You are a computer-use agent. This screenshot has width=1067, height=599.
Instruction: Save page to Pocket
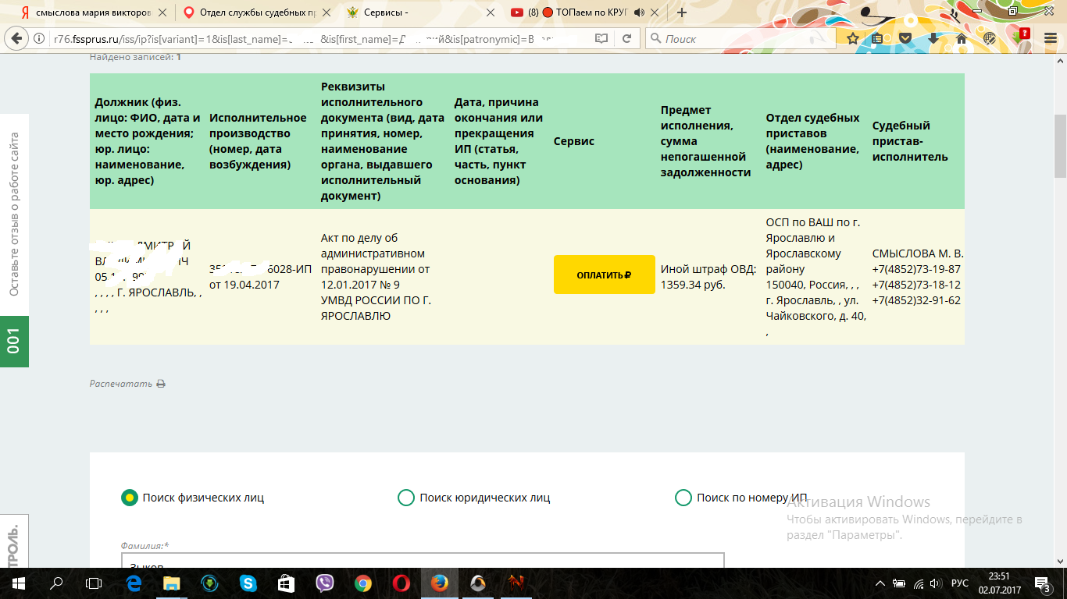pos(905,38)
